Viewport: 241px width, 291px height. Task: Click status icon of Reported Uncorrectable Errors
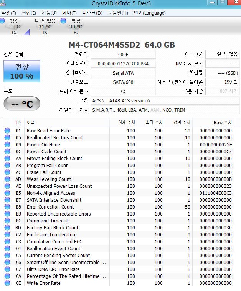pyautogui.click(x=7, y=214)
